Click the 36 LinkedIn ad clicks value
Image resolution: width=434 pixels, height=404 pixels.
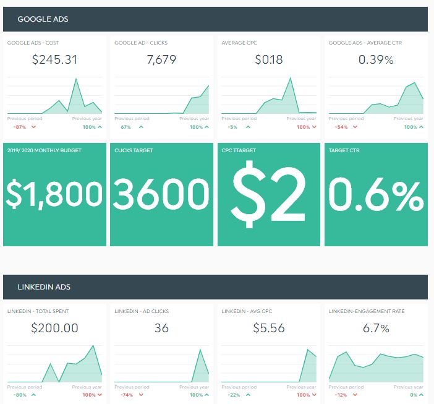pos(161,328)
